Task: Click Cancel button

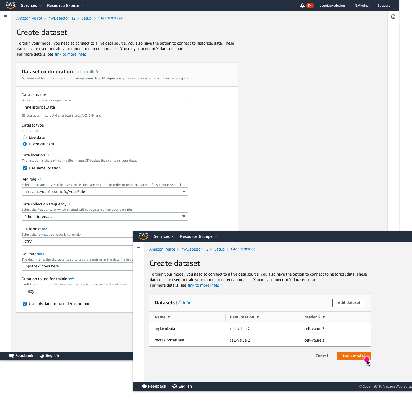Action: point(322,356)
